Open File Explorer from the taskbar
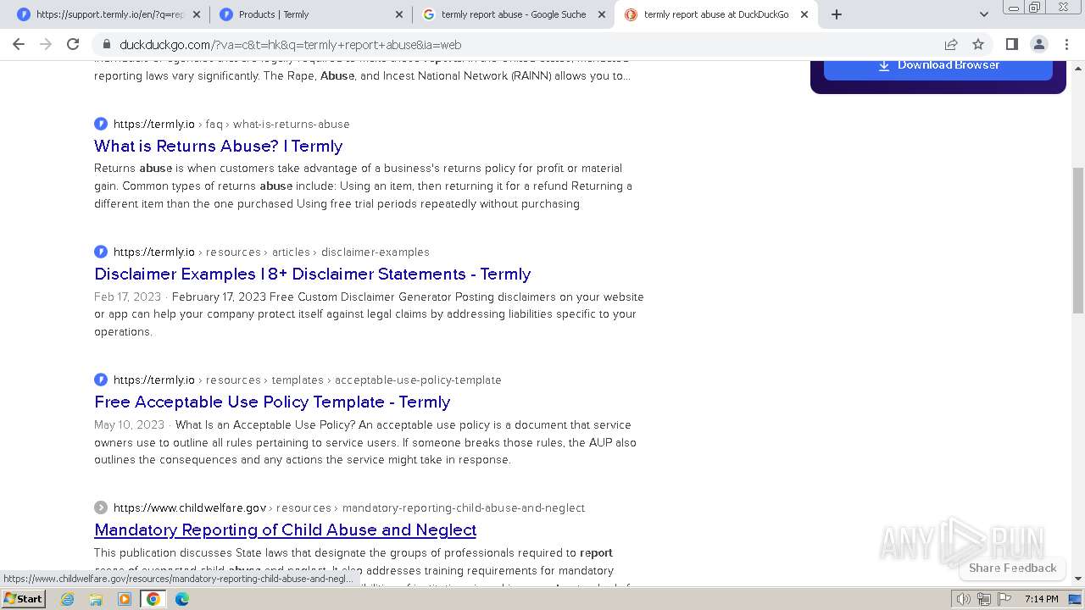The width and height of the screenshot is (1085, 610). pyautogui.click(x=96, y=599)
